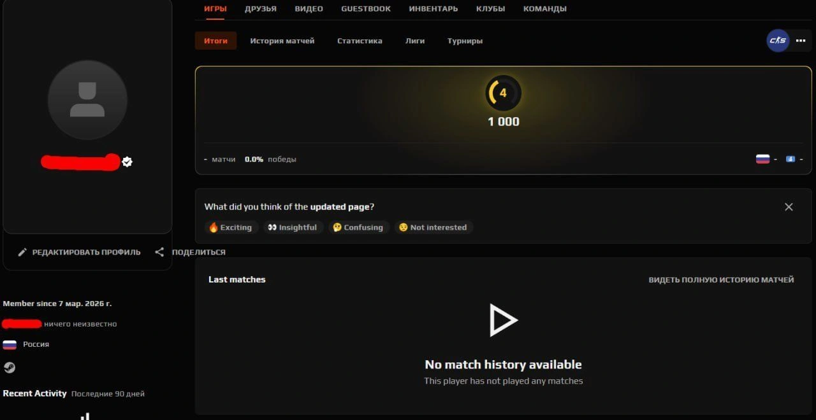The height and width of the screenshot is (420, 816).
Task: Choose the Exciting feedback option
Action: tap(231, 227)
